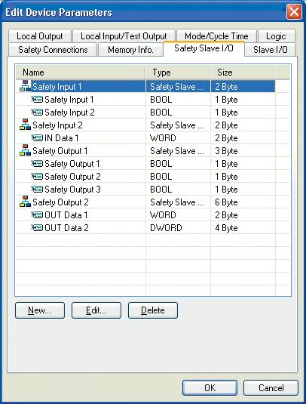Click the network icon of Safety Output 2 connection
306x404 pixels.
coord(25,202)
